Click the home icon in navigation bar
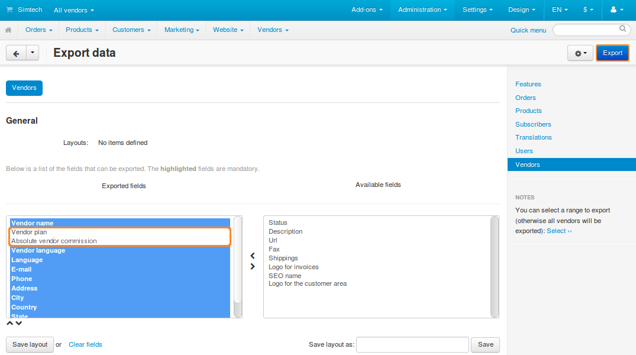Screen dimensions: 636x355 [x=8, y=30]
